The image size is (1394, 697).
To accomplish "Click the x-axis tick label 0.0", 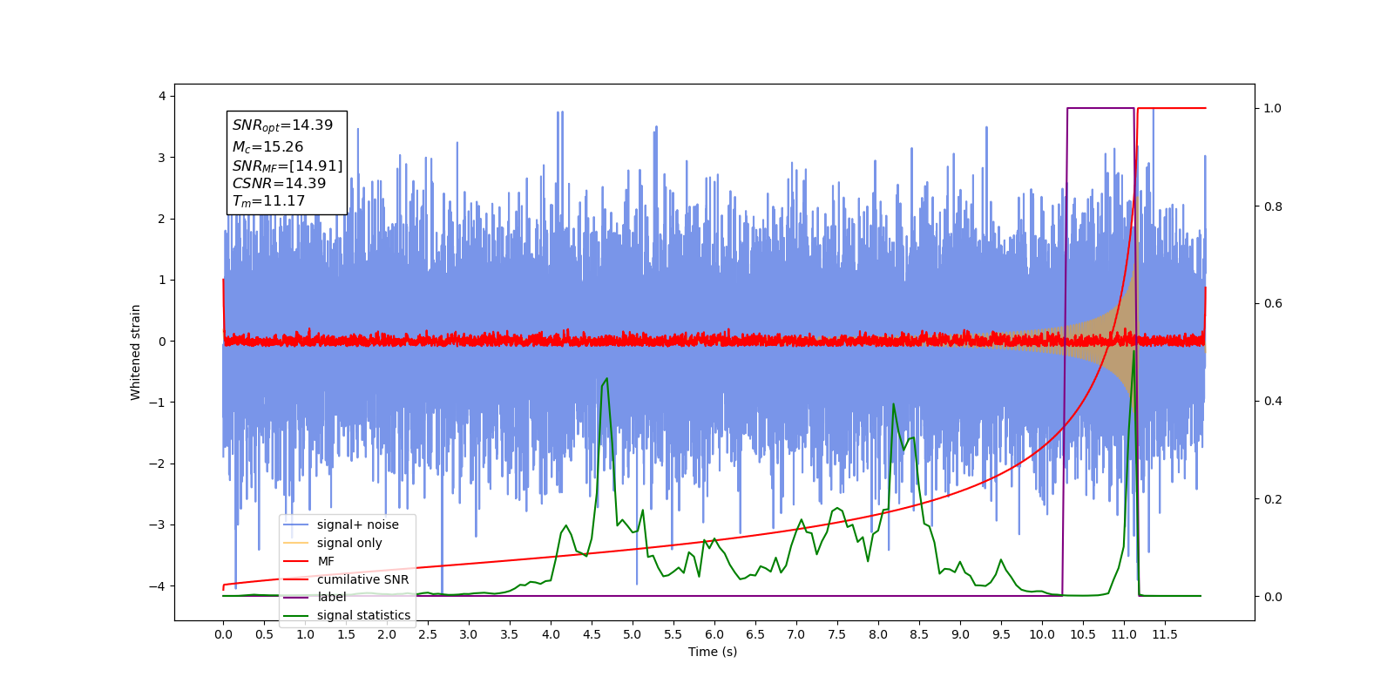I will point(223,634).
